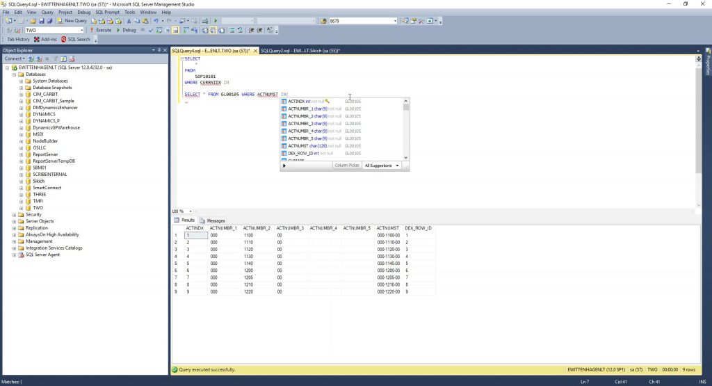Open SQL Search from the toolbar

click(76, 40)
